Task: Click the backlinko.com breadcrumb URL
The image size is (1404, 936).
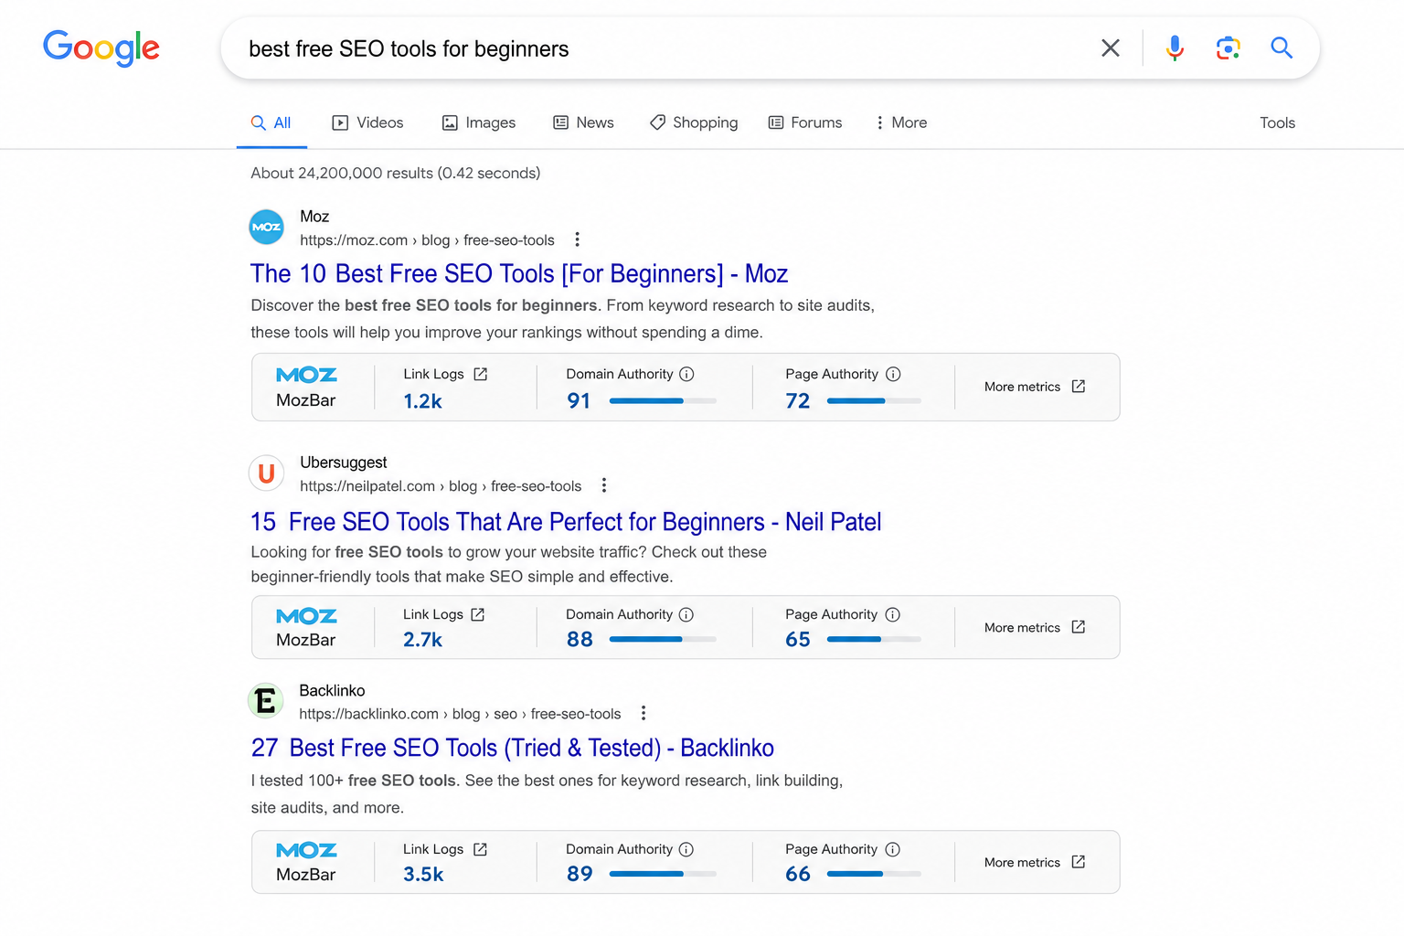Action: click(x=460, y=714)
